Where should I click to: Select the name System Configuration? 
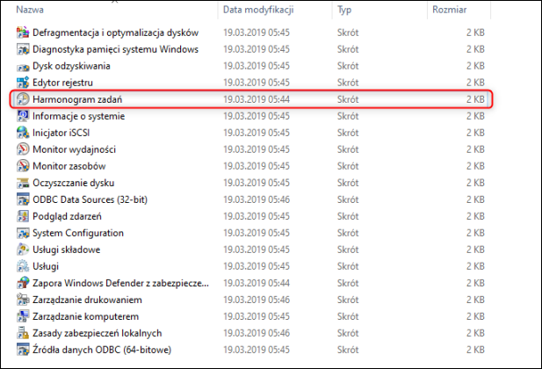pos(78,233)
